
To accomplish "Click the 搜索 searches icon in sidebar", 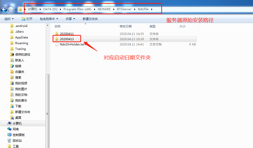I will pyautogui.click(x=12, y=77).
